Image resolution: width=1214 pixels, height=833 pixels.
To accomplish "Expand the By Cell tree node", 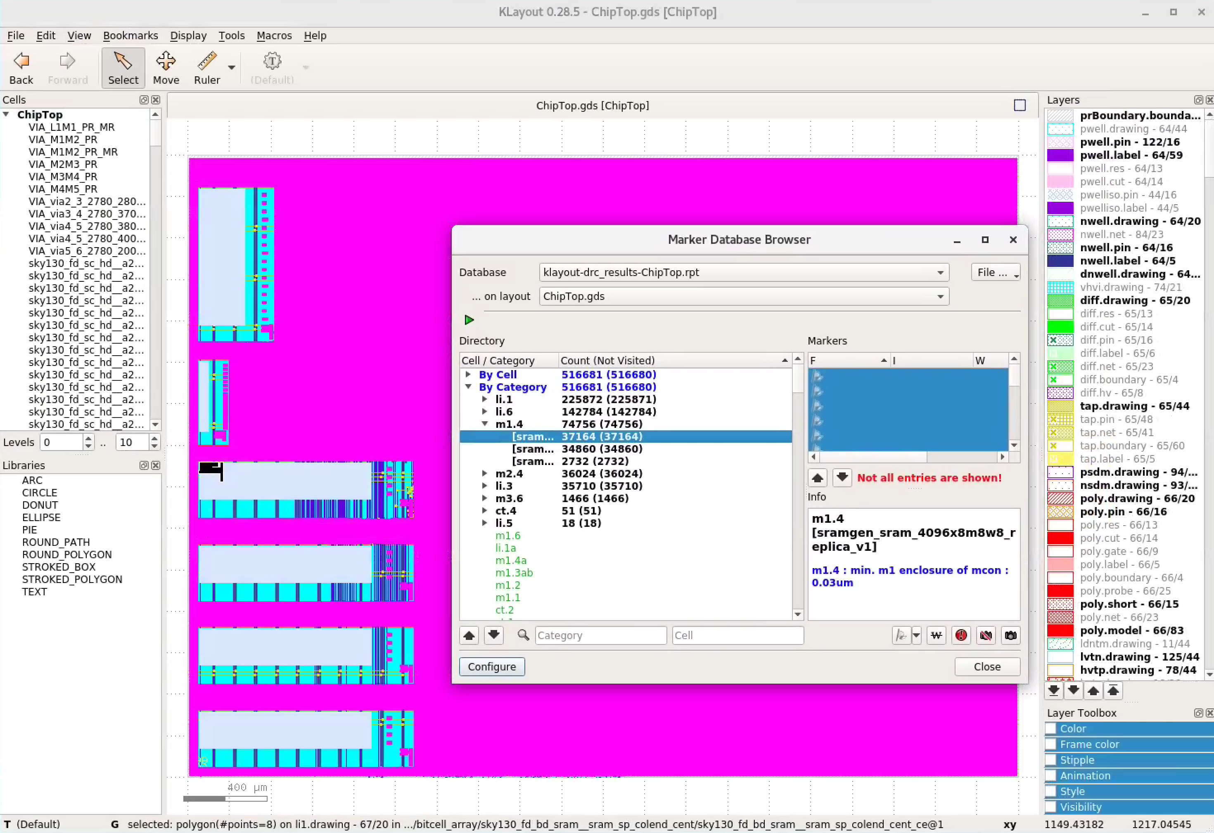I will 468,374.
